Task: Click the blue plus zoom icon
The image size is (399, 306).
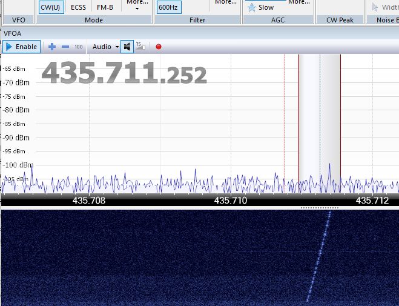Action: tap(52, 47)
